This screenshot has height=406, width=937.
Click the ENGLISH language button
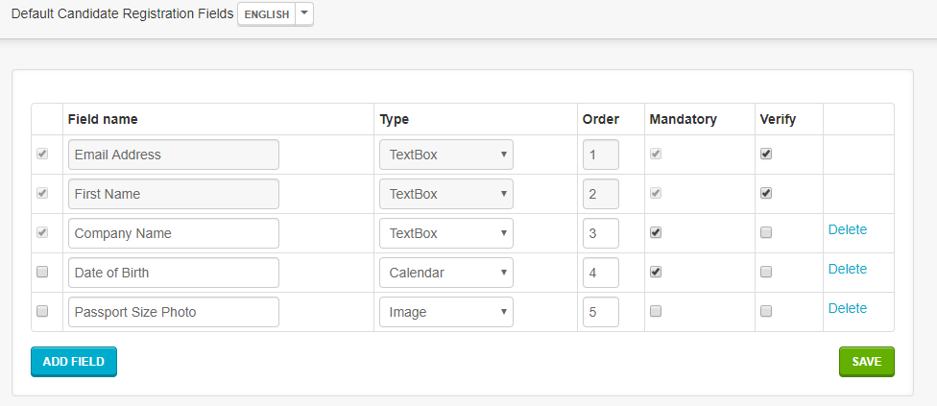tap(267, 14)
